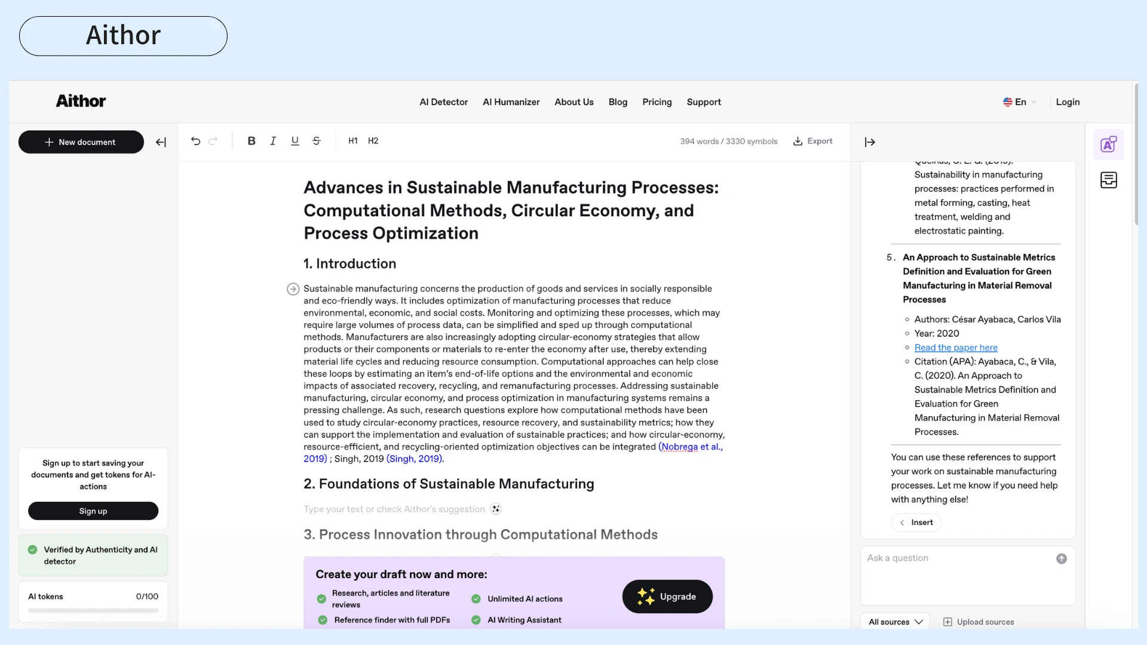The image size is (1147, 645).
Task: Open the En language dropdown
Action: tap(1019, 102)
